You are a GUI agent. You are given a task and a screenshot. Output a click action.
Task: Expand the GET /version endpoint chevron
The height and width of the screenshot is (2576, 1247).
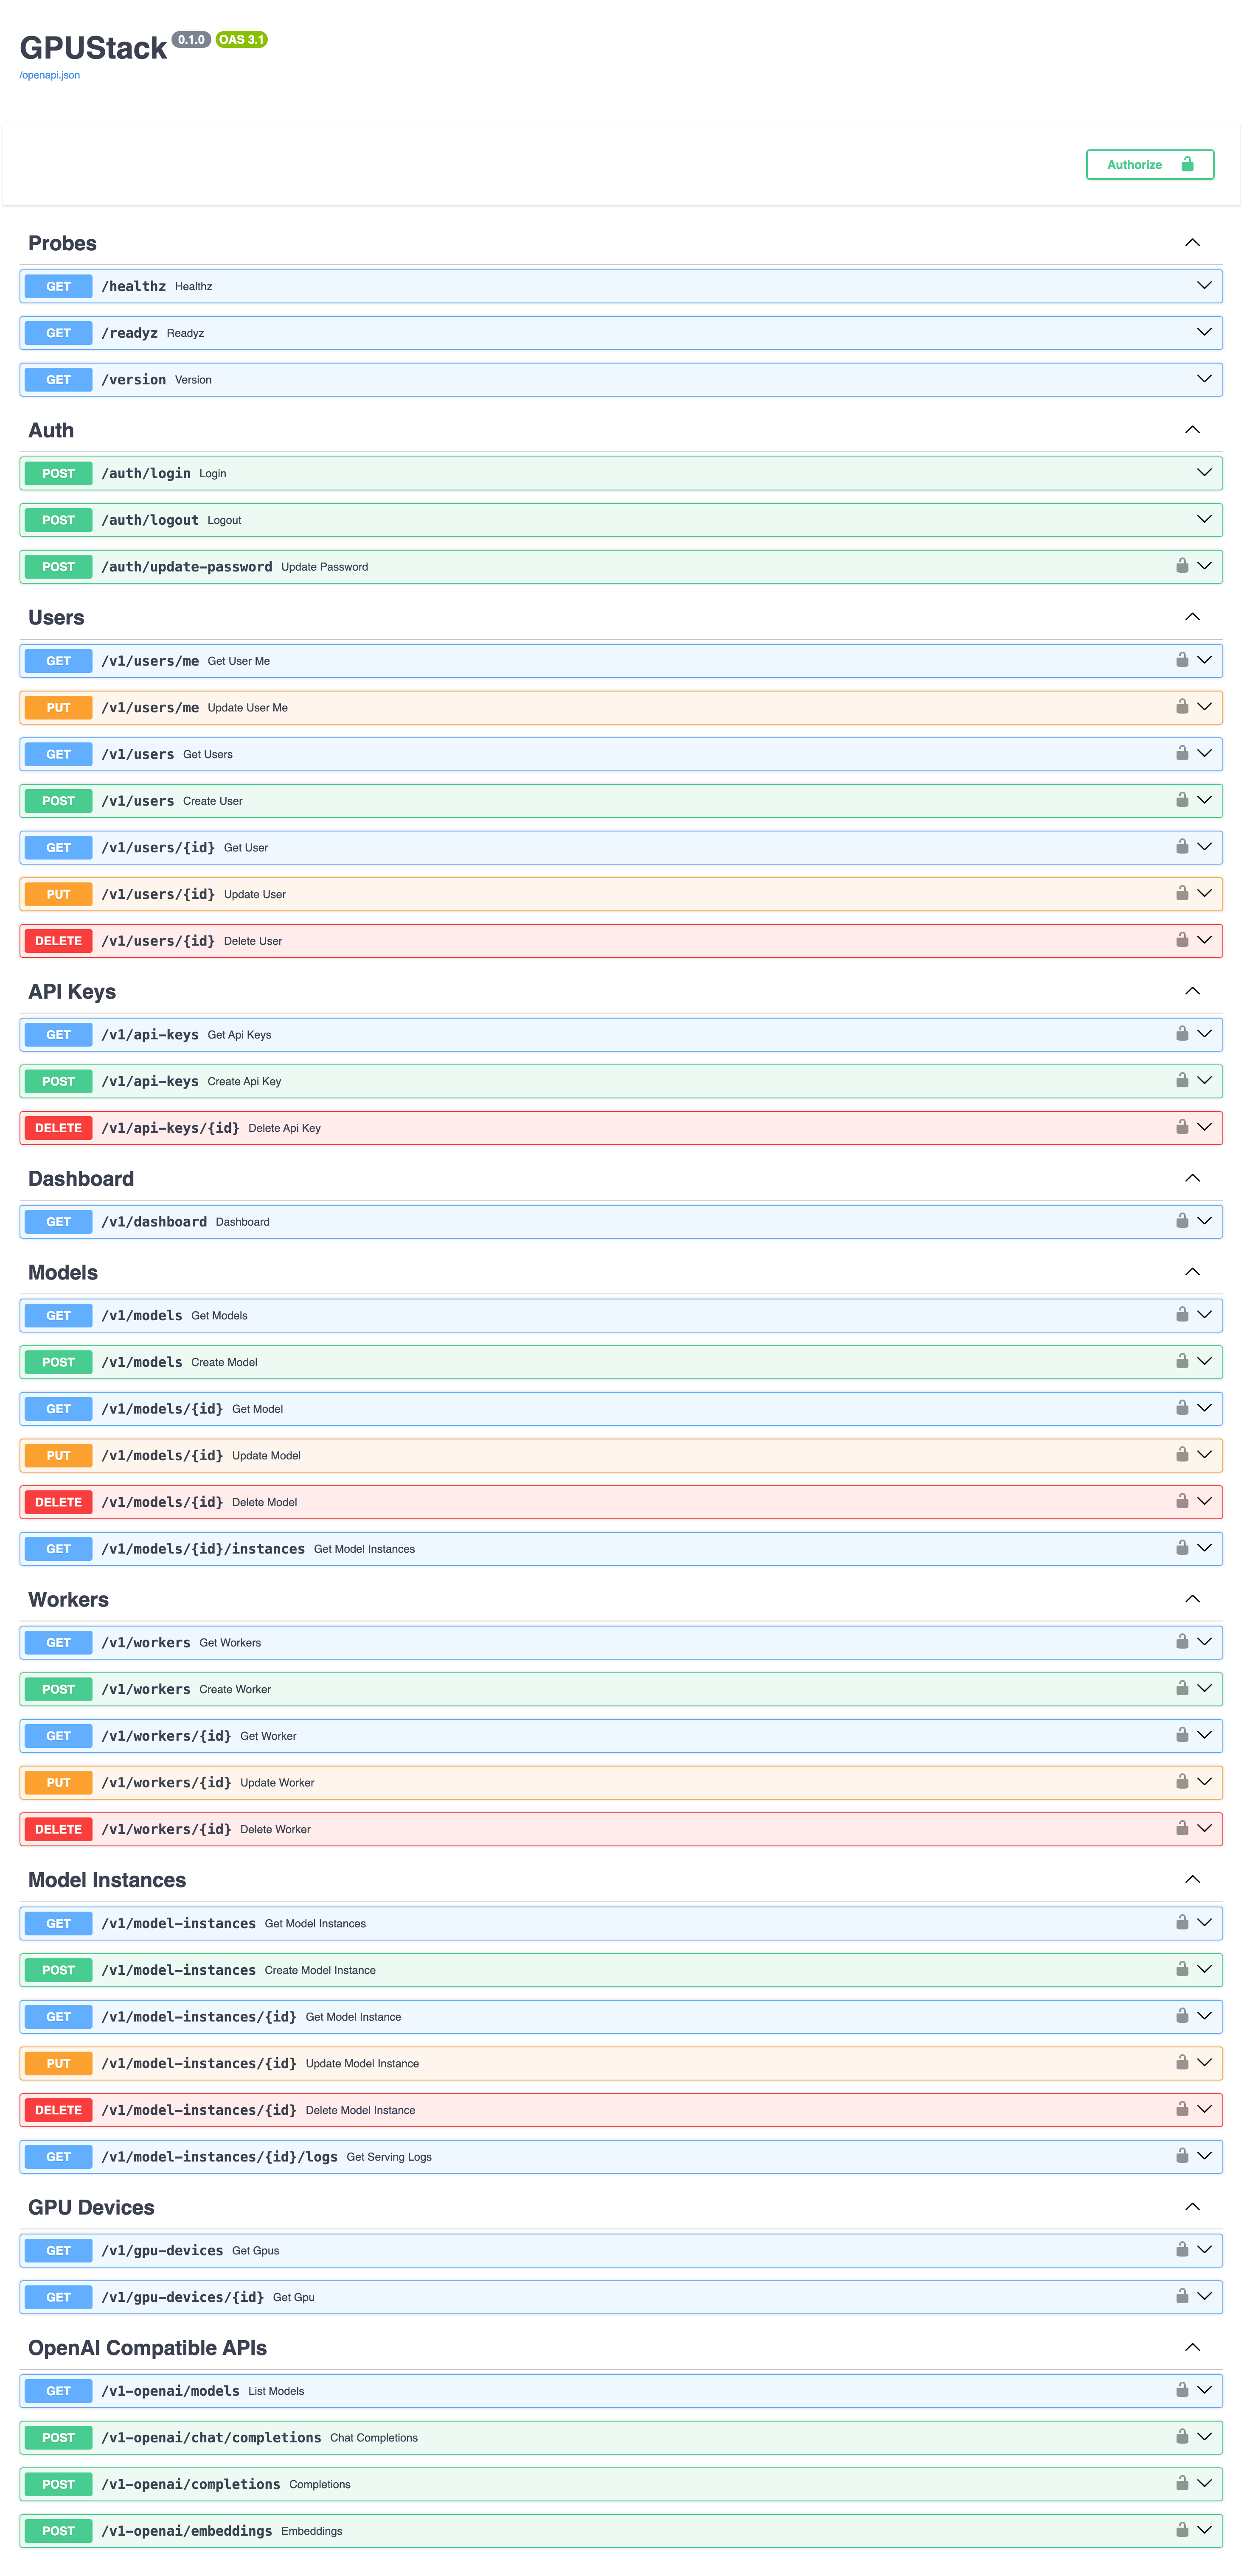click(1204, 379)
